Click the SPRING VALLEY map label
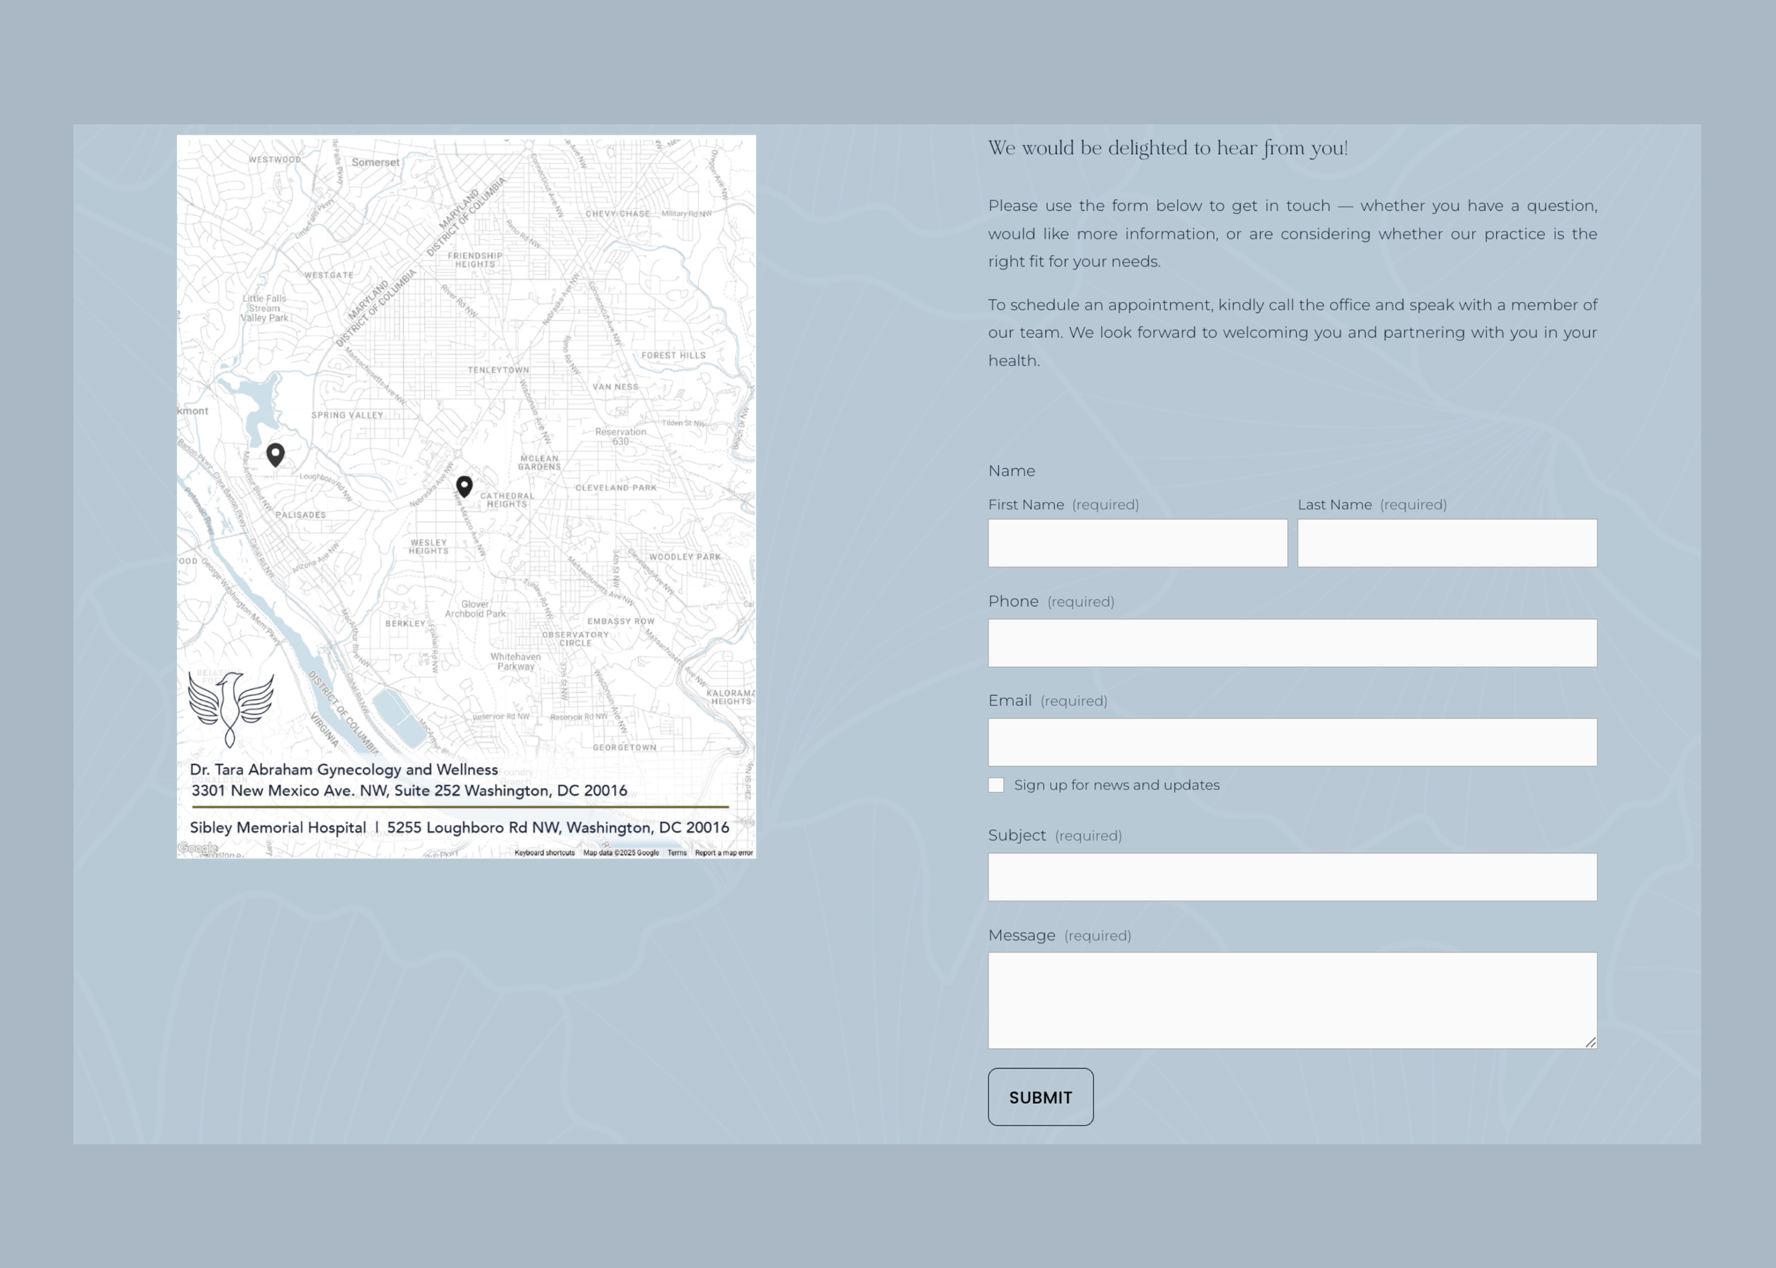 (347, 415)
